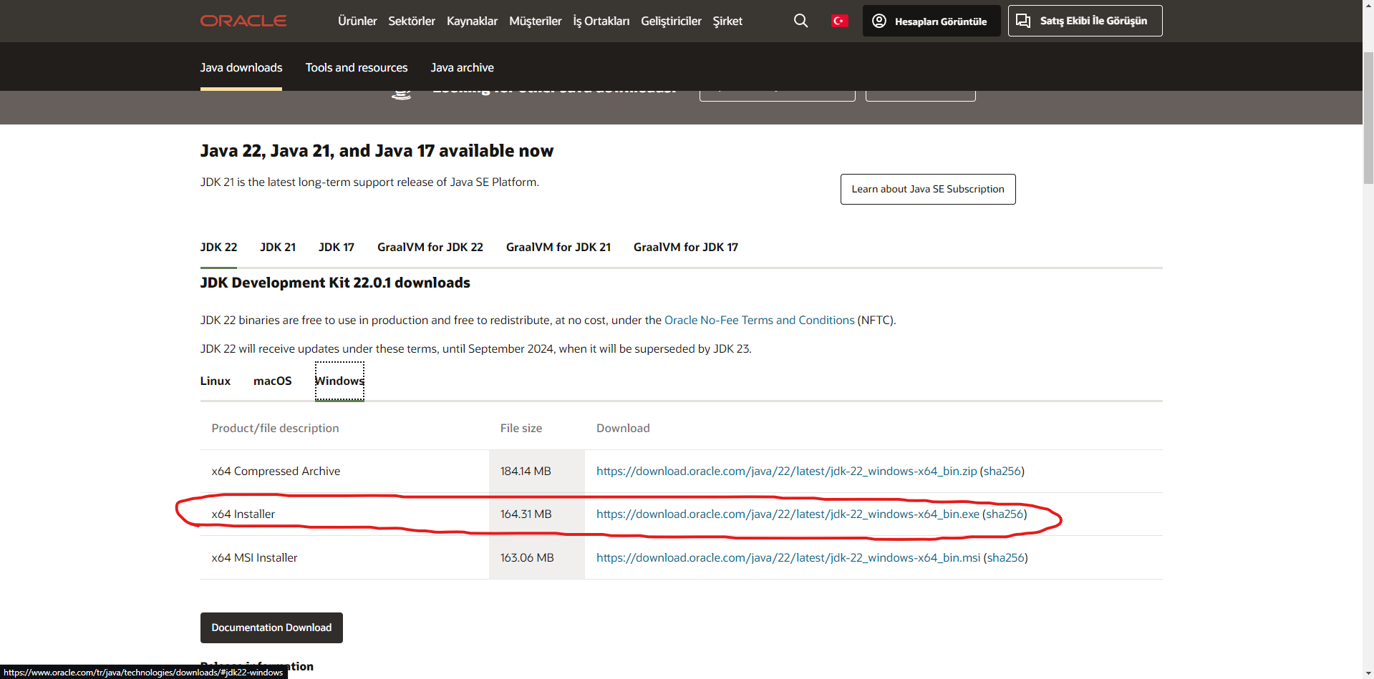Click the 'Download' column header
1374x679 pixels.
(x=623, y=428)
